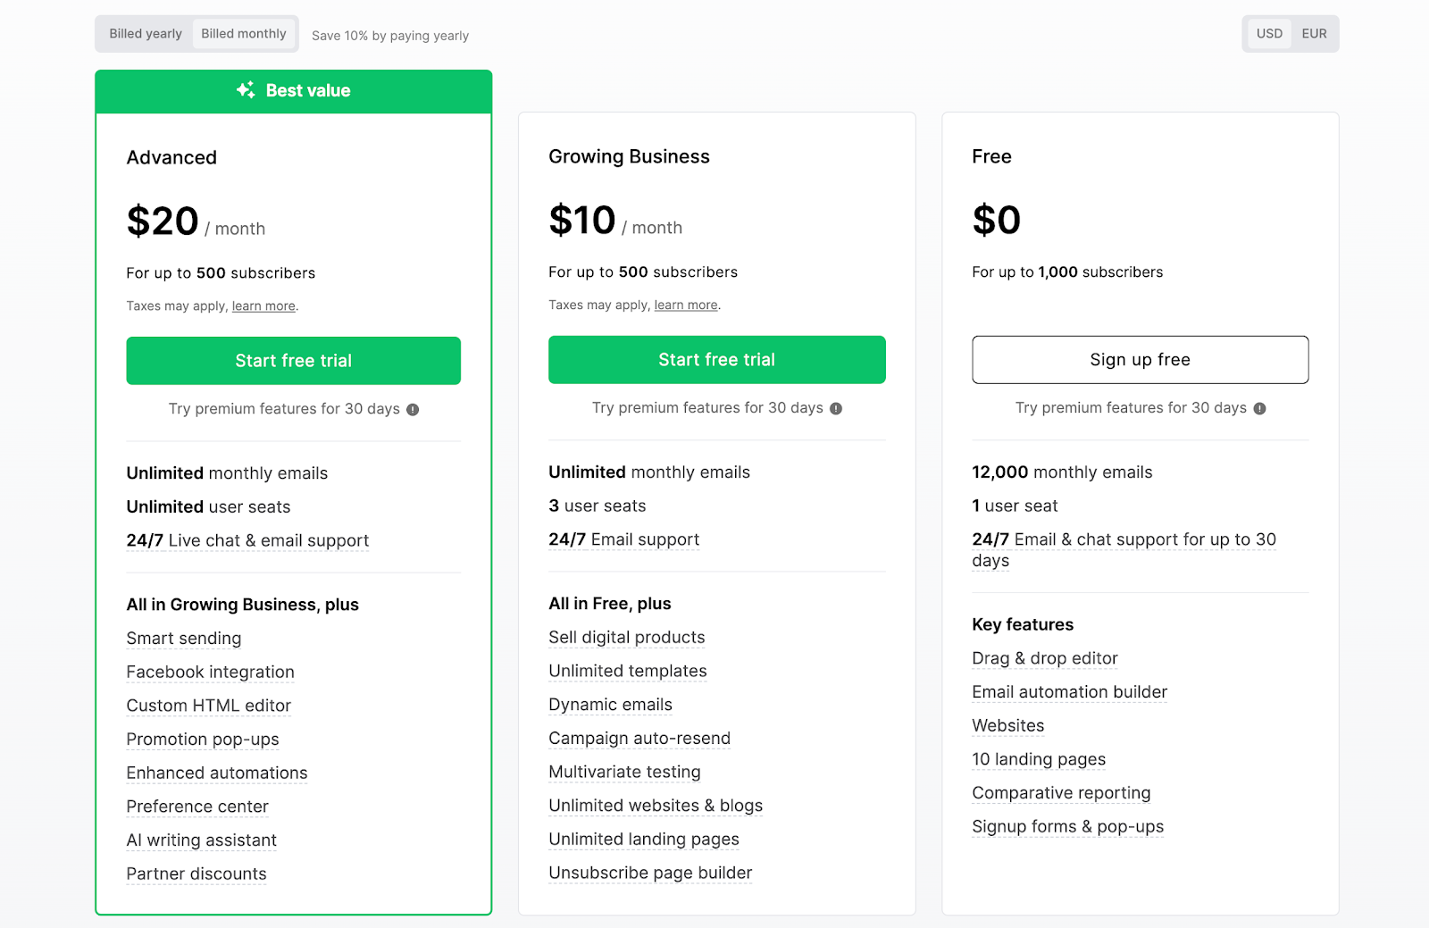The width and height of the screenshot is (1429, 928).
Task: Start free trial for Growing Business
Action: [x=716, y=360]
